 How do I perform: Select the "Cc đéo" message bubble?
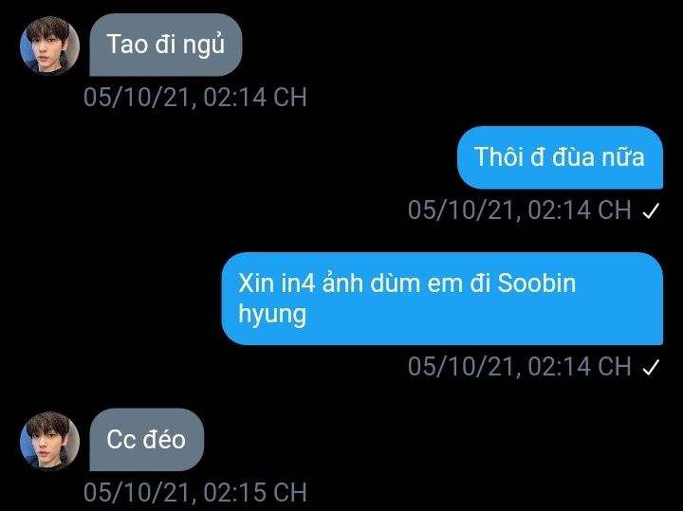[146, 440]
